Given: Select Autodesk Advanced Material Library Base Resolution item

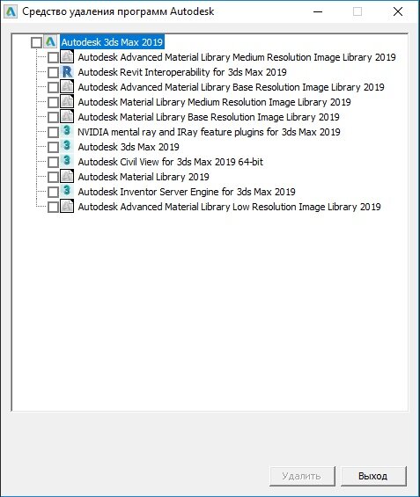Looking at the screenshot, I should coord(231,87).
